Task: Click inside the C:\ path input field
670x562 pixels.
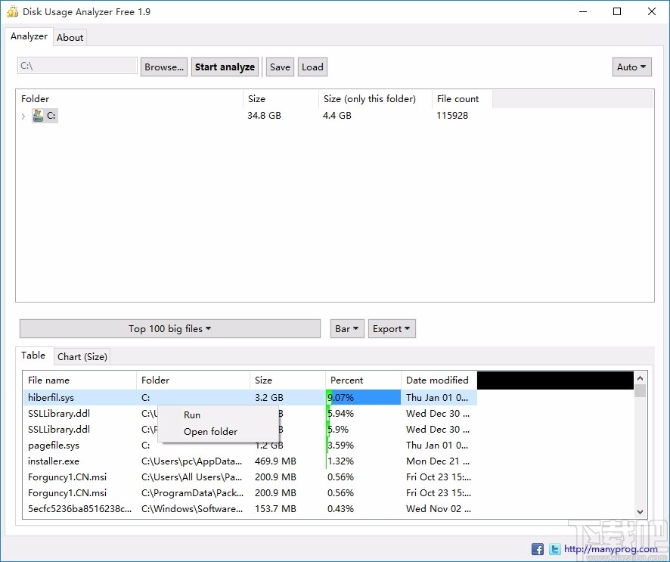Action: [x=76, y=66]
